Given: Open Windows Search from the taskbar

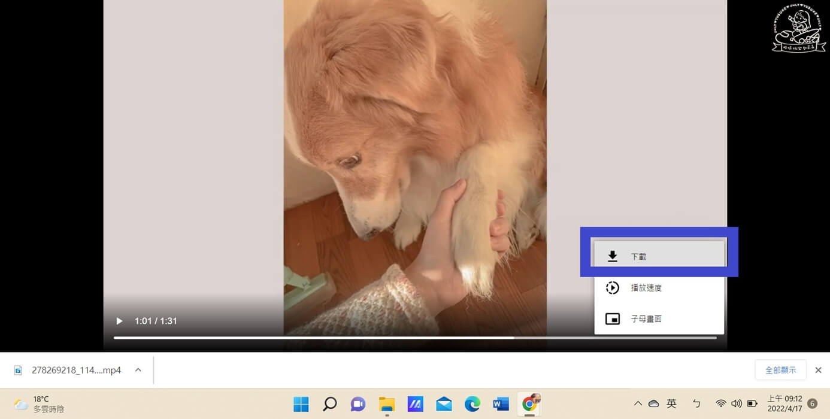Looking at the screenshot, I should point(329,405).
